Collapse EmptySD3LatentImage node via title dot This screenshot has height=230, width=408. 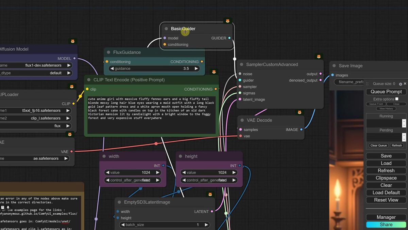point(119,202)
